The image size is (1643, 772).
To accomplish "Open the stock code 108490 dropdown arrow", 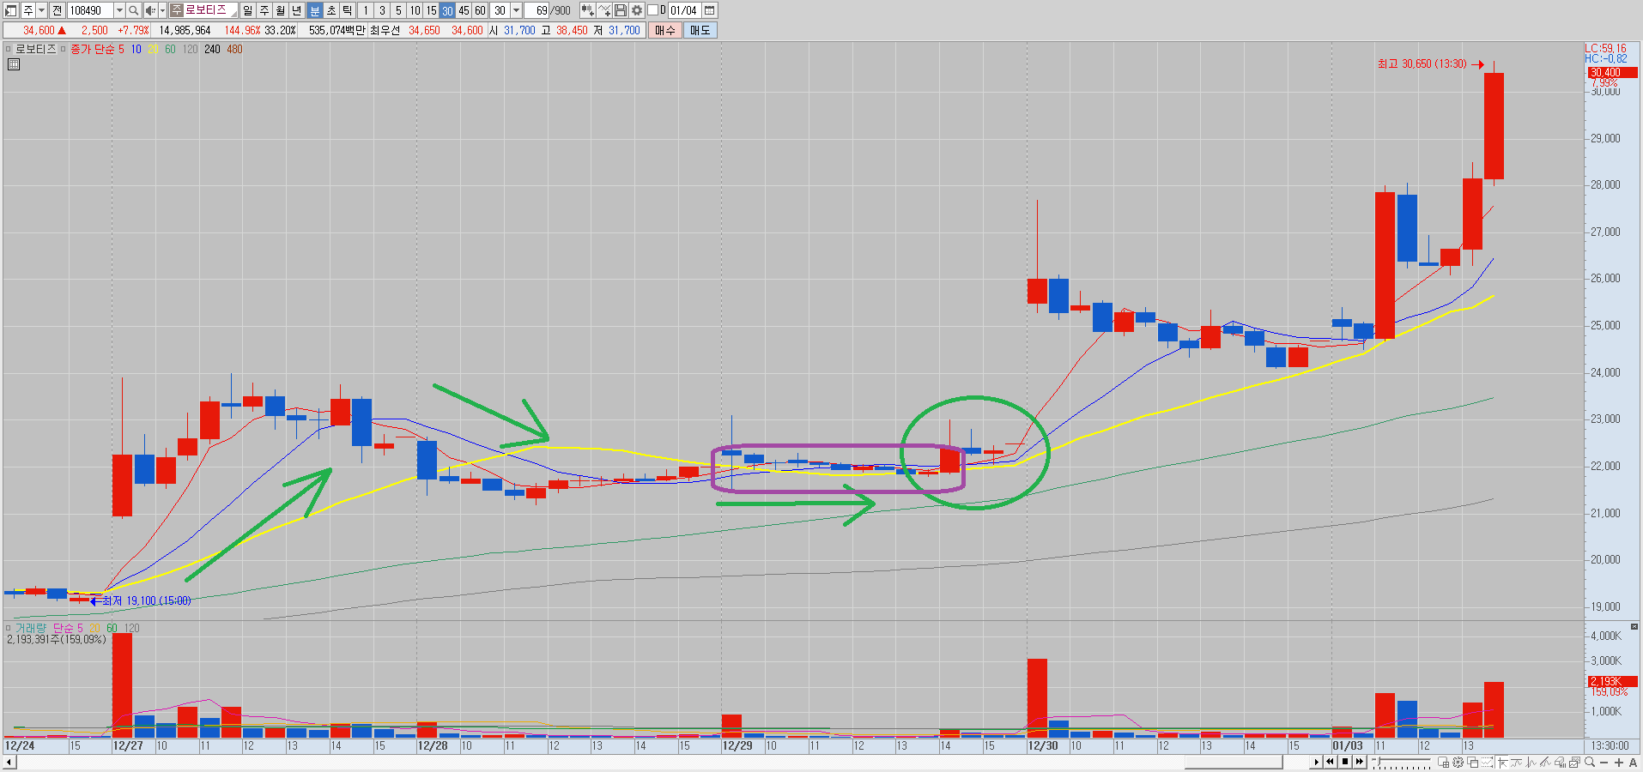I will coord(119,10).
